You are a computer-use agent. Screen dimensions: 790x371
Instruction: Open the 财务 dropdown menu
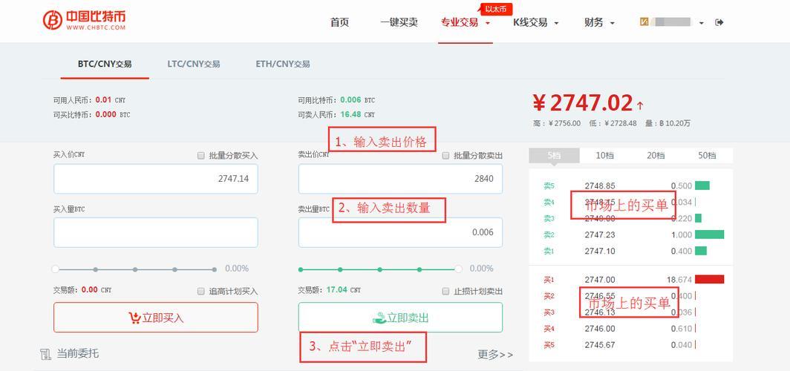(600, 22)
